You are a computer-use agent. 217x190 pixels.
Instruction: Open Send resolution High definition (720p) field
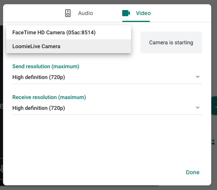pyautogui.click(x=107, y=77)
